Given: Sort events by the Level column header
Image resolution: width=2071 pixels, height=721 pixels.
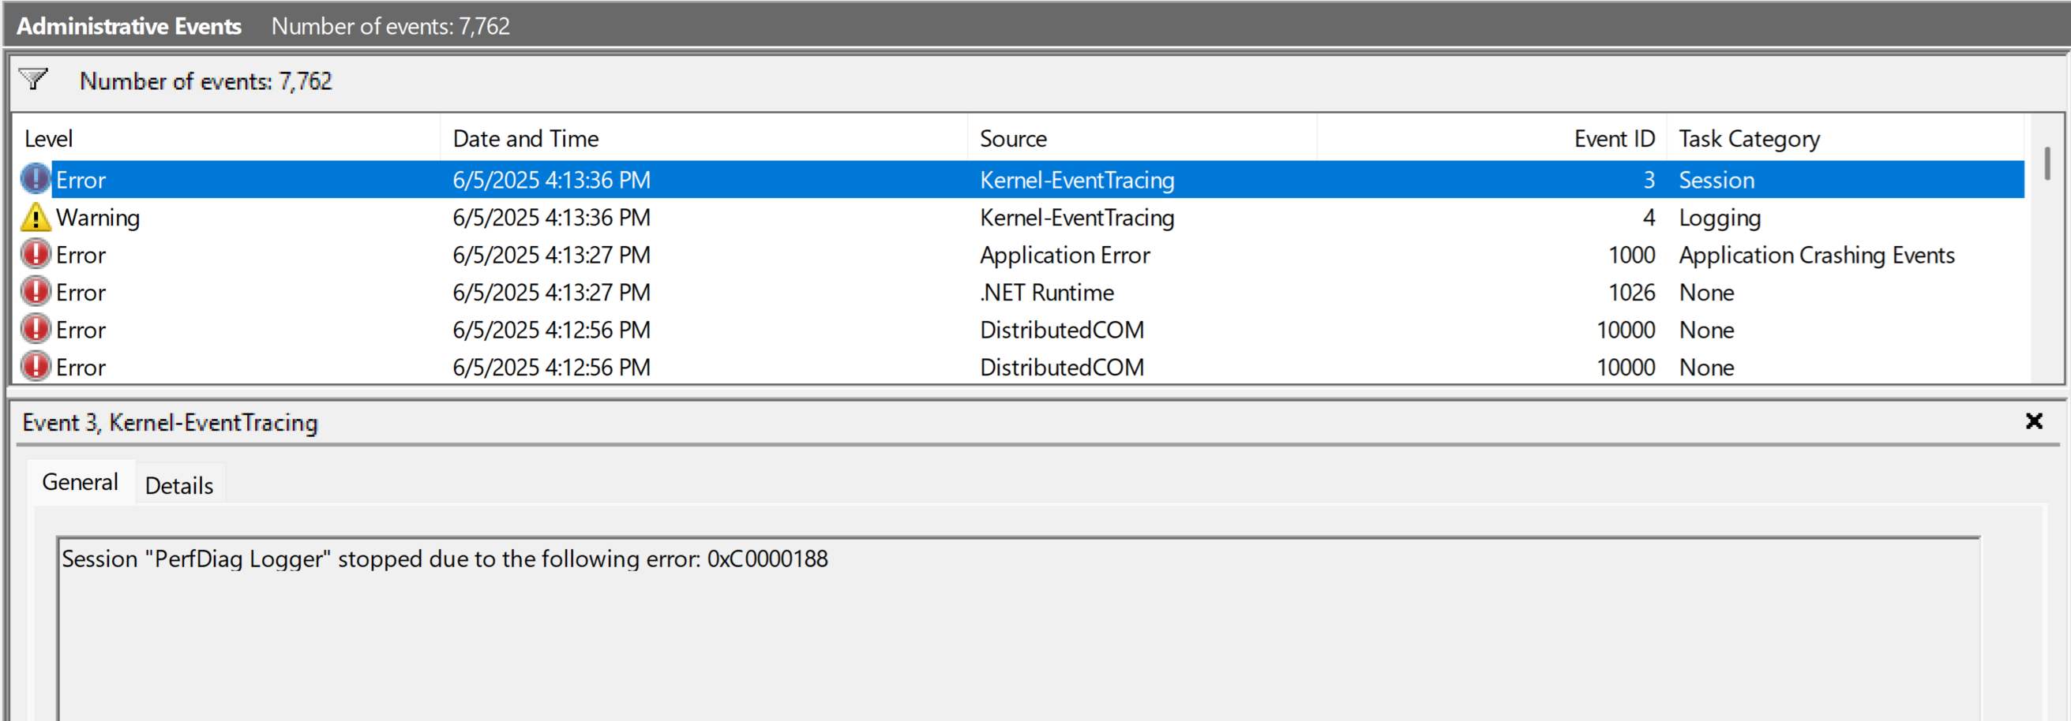Looking at the screenshot, I should (x=49, y=139).
